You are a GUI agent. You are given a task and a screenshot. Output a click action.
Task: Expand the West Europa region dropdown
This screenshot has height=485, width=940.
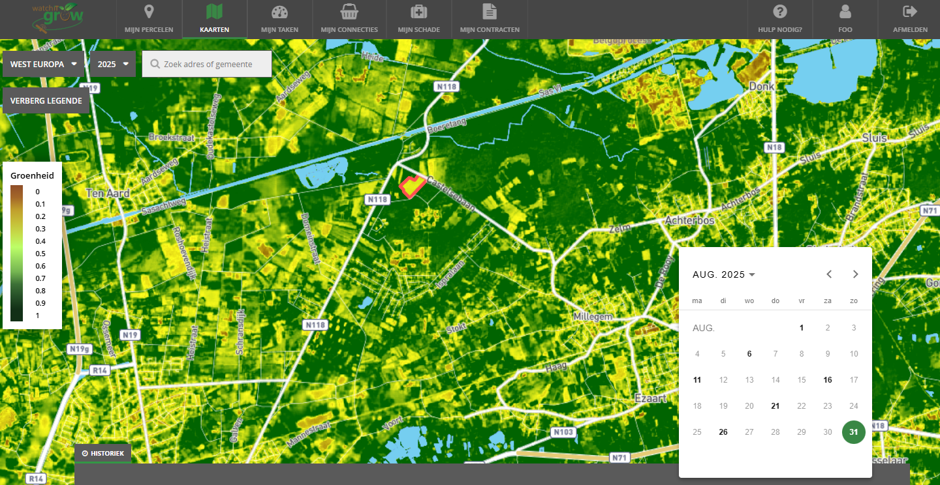click(44, 65)
